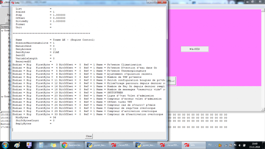Show hidden tray icons arrow
Image resolution: width=265 pixels, height=149 pixels.
[215, 145]
